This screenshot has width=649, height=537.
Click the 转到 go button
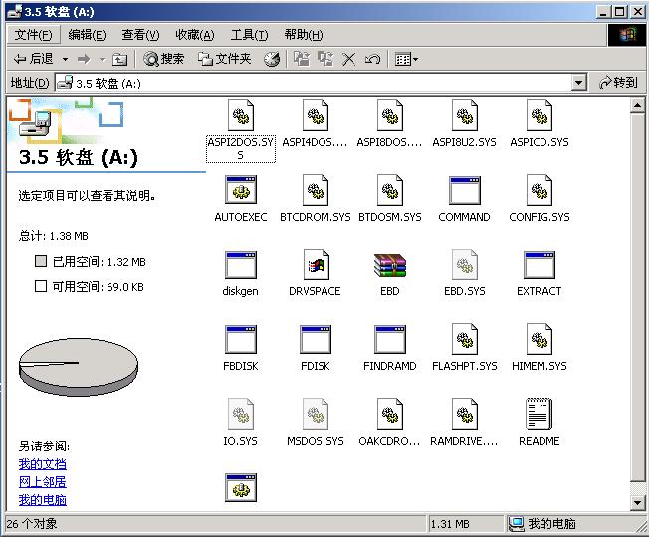[x=619, y=83]
